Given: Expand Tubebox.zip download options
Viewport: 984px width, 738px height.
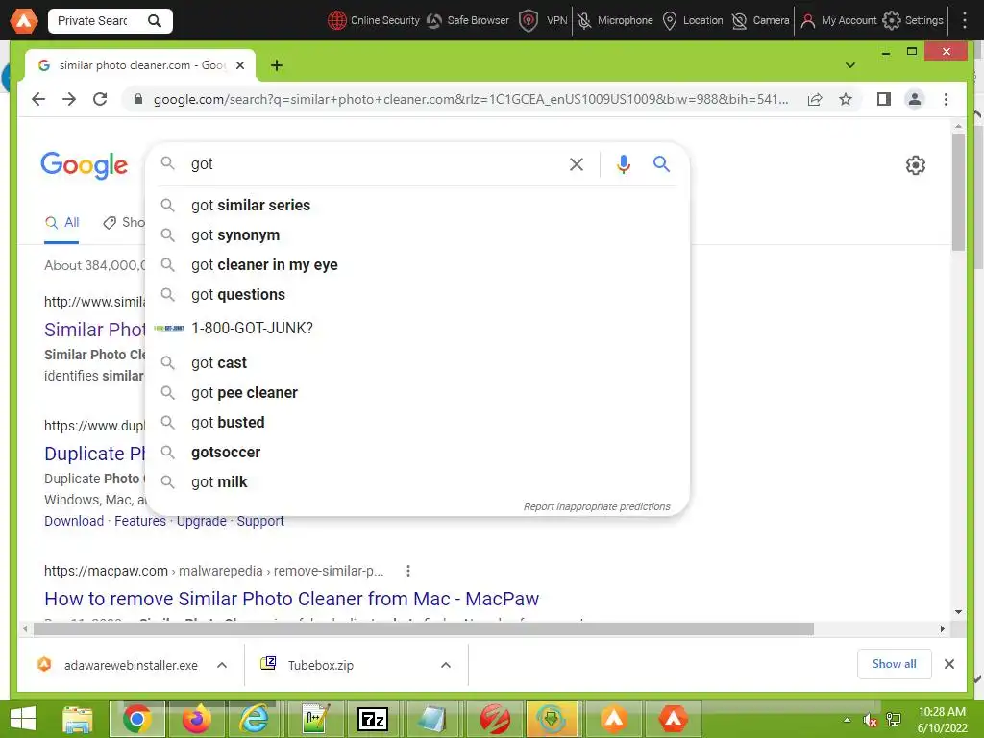Looking at the screenshot, I should click(446, 665).
